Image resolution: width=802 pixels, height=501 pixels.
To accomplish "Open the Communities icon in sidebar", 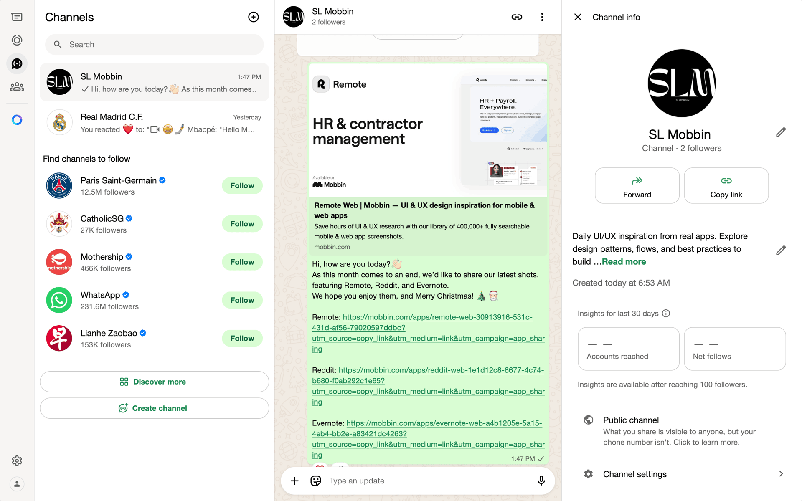I will (x=17, y=87).
